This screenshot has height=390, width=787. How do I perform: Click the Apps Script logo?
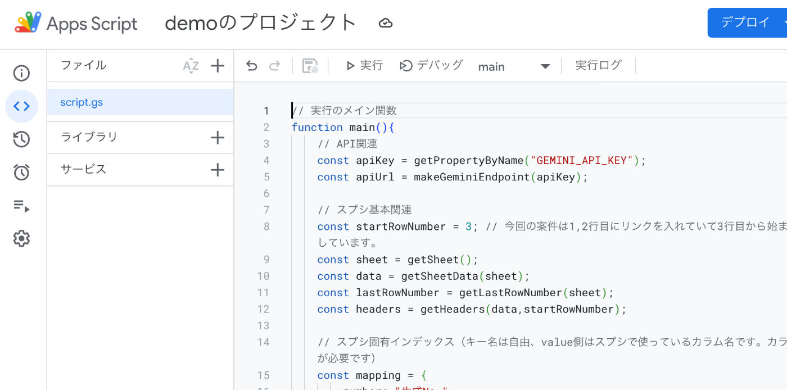tap(28, 23)
